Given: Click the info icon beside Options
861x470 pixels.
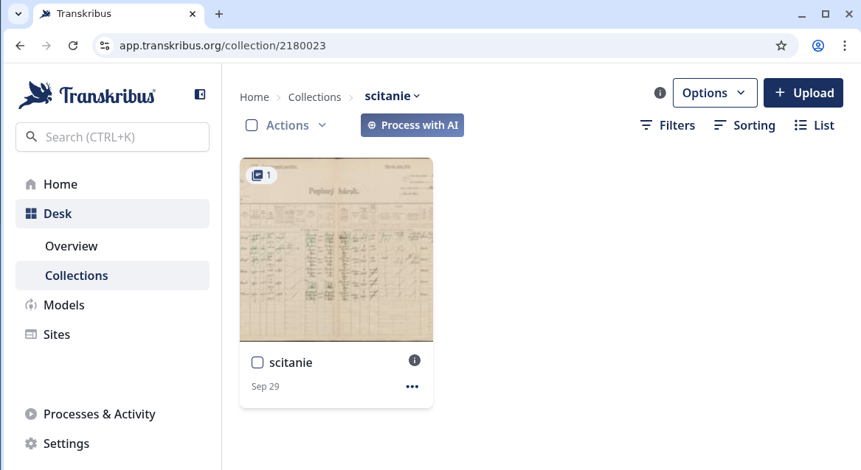Looking at the screenshot, I should coord(660,93).
